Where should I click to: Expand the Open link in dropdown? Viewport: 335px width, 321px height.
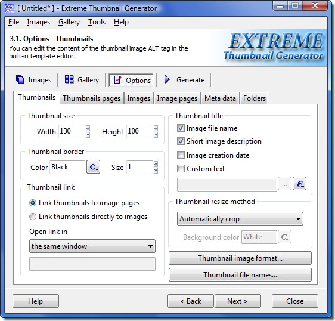pos(92,246)
